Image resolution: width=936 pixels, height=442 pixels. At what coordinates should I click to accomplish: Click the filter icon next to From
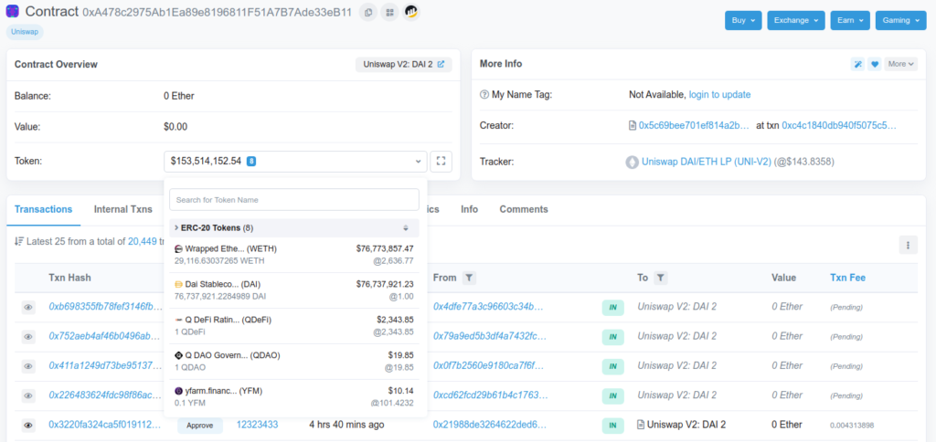[468, 278]
